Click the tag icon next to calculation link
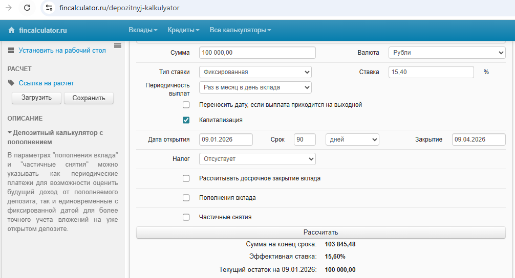Viewport: 515px width, 278px height. (x=11, y=83)
